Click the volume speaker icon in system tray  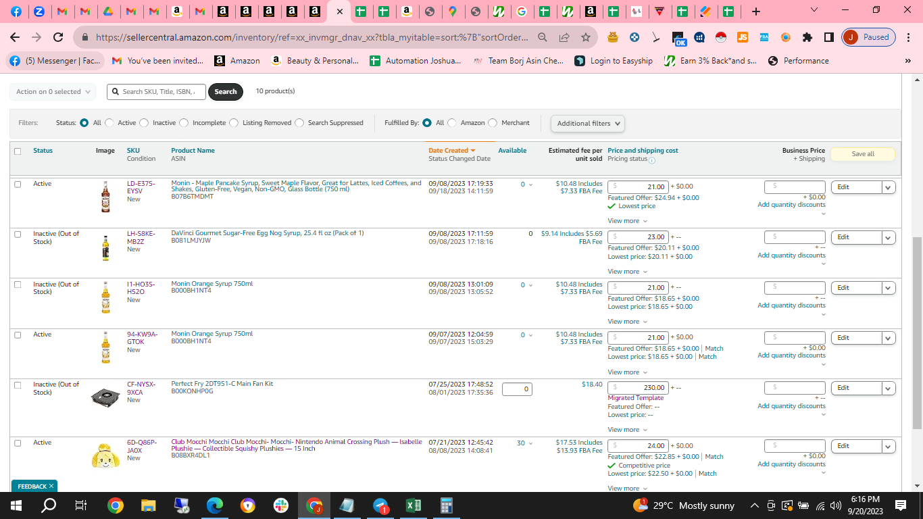tap(836, 505)
